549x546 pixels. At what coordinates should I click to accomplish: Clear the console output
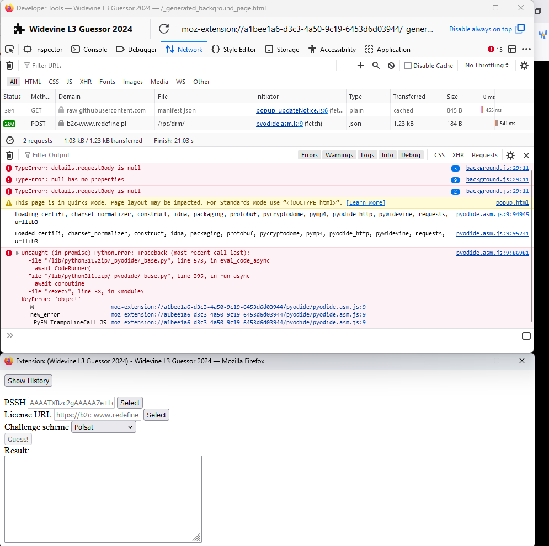(10, 155)
